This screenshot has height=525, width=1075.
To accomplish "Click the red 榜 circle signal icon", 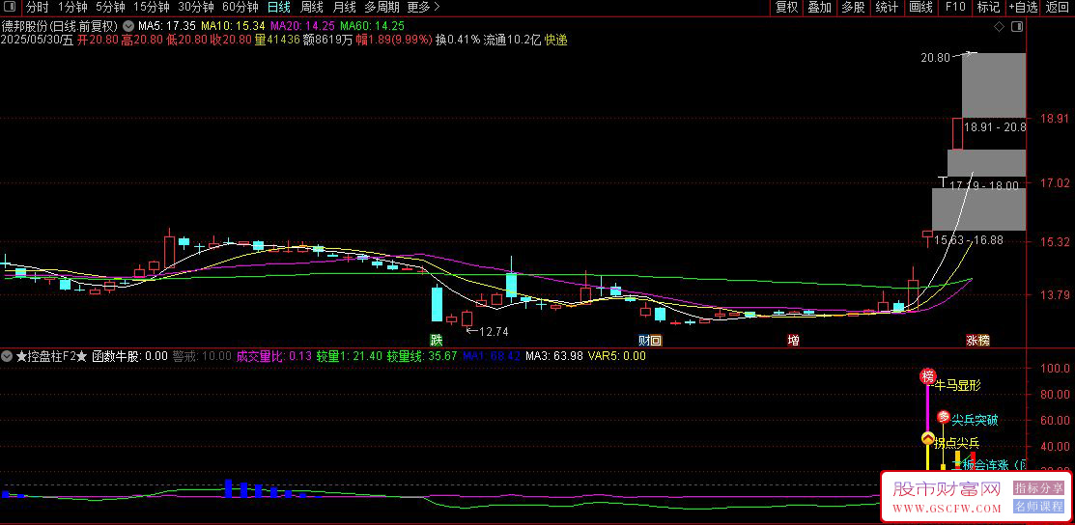I will click(x=927, y=376).
